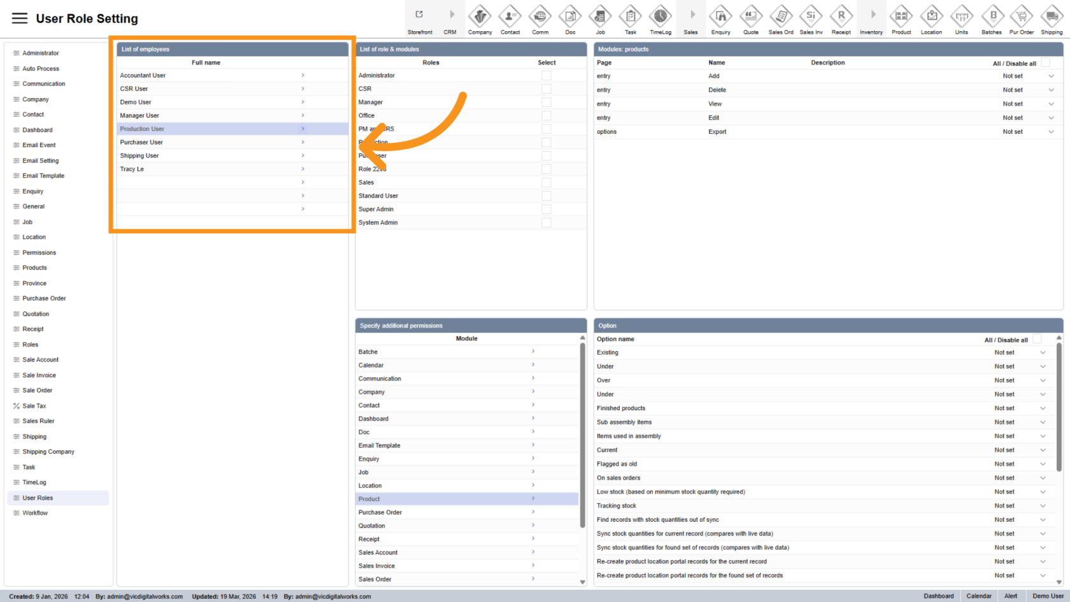
Task: Expand the Accountant User row chevron
Action: point(303,75)
